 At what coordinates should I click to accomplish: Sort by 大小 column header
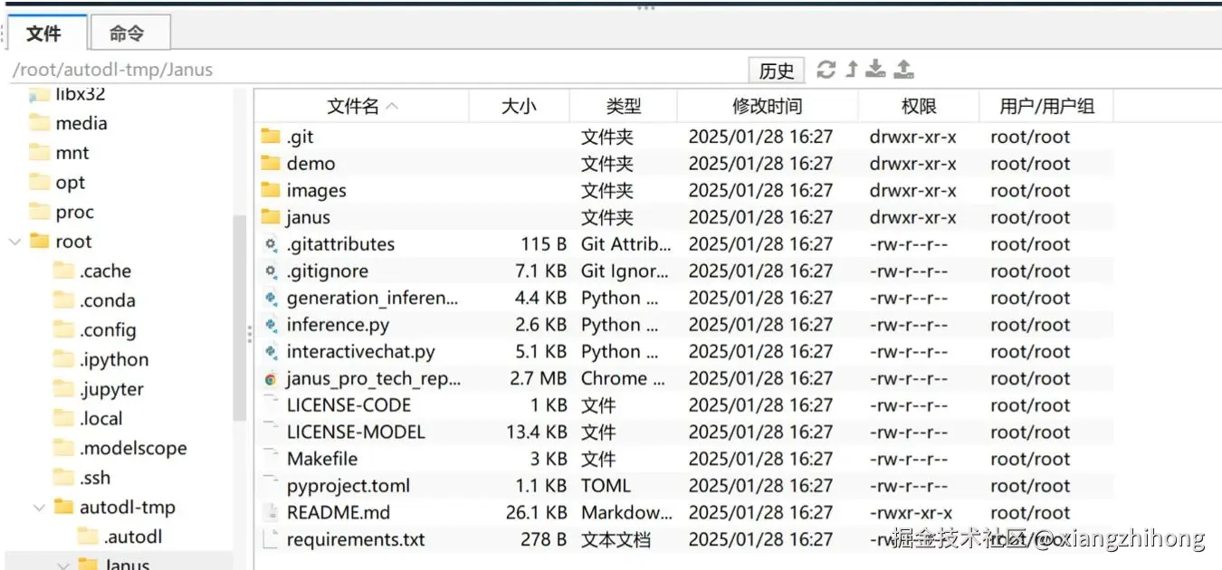coord(520,106)
